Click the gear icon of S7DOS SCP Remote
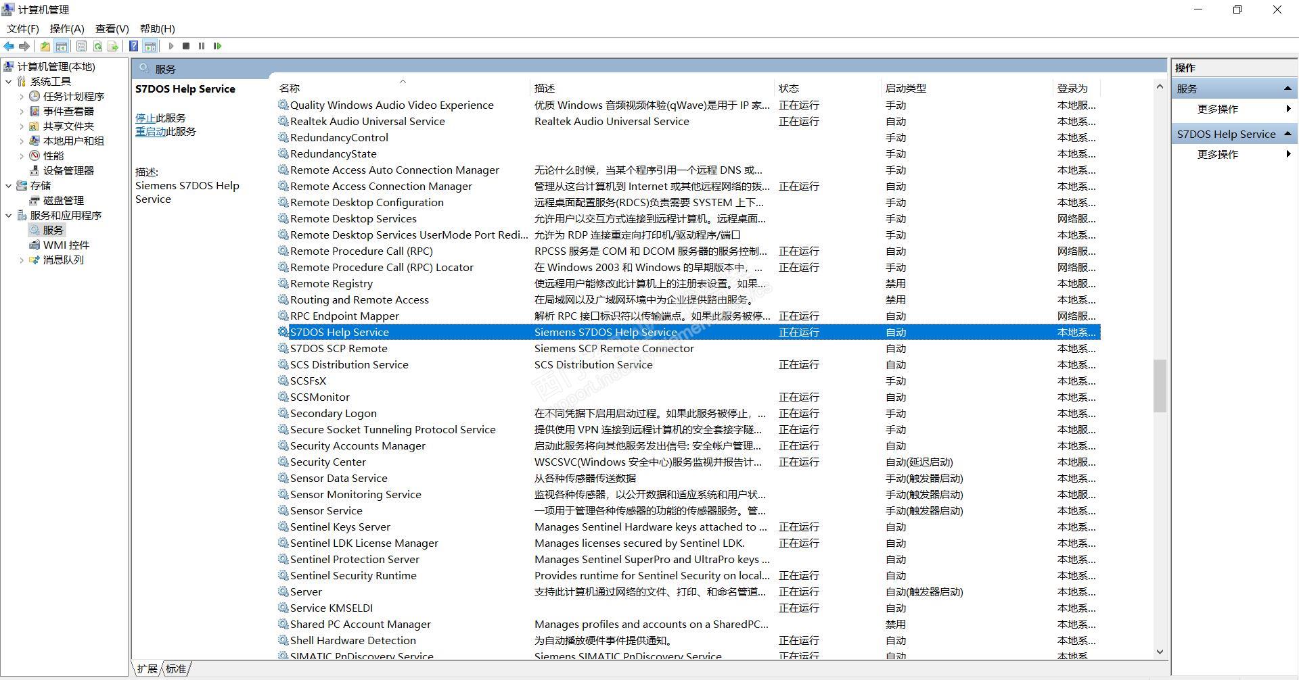Image resolution: width=1299 pixels, height=680 pixels. (x=283, y=348)
